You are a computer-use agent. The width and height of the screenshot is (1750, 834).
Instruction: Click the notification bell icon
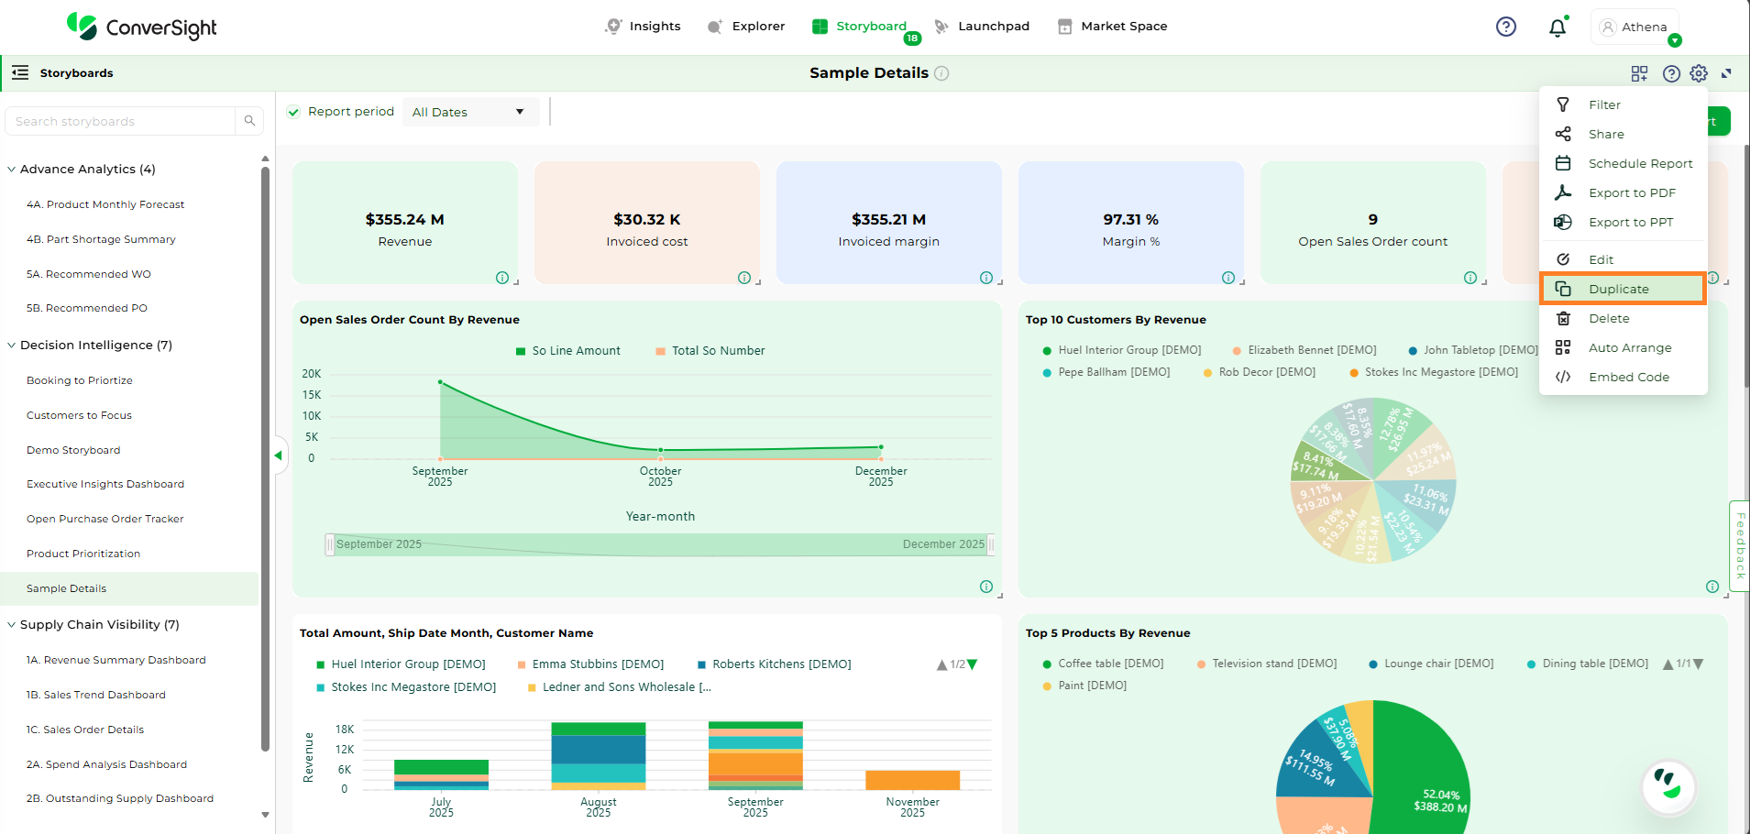(1557, 27)
